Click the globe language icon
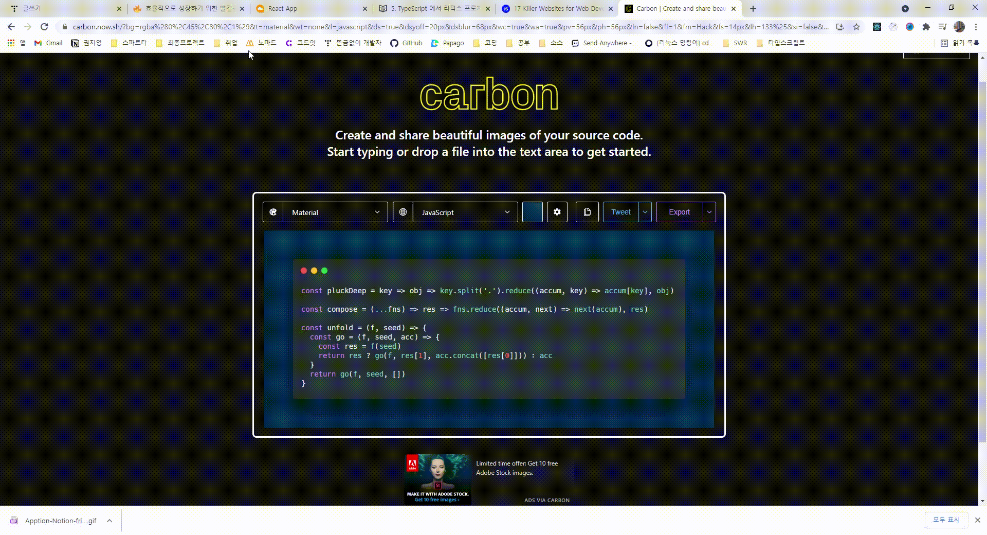This screenshot has width=987, height=535. tap(403, 212)
